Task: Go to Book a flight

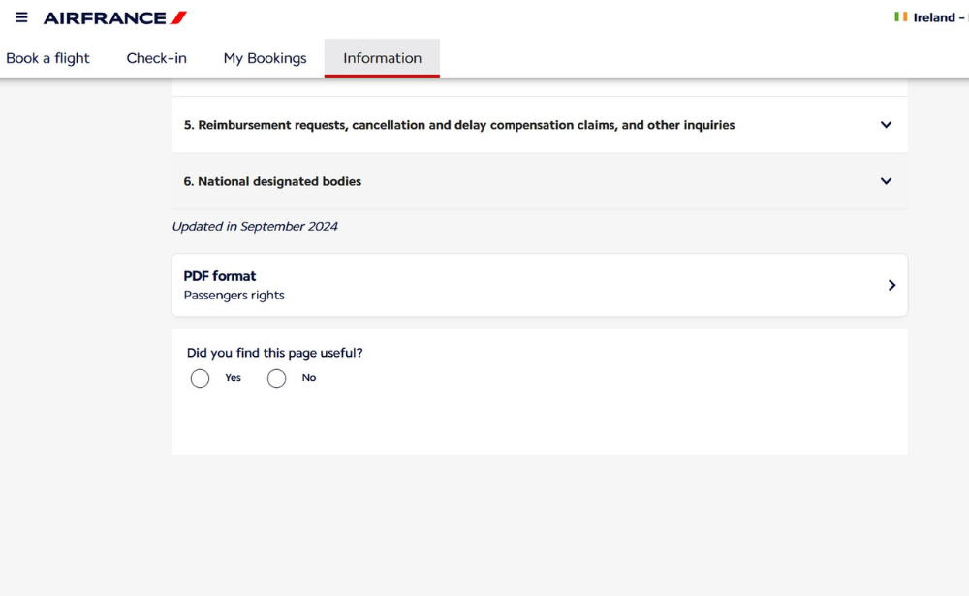Action: point(47,58)
